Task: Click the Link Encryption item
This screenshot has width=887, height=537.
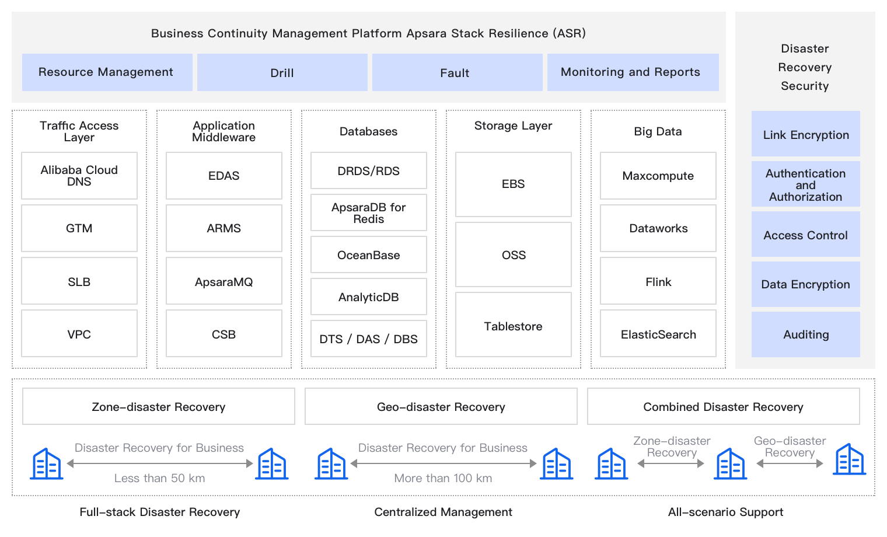Action: coord(805,134)
